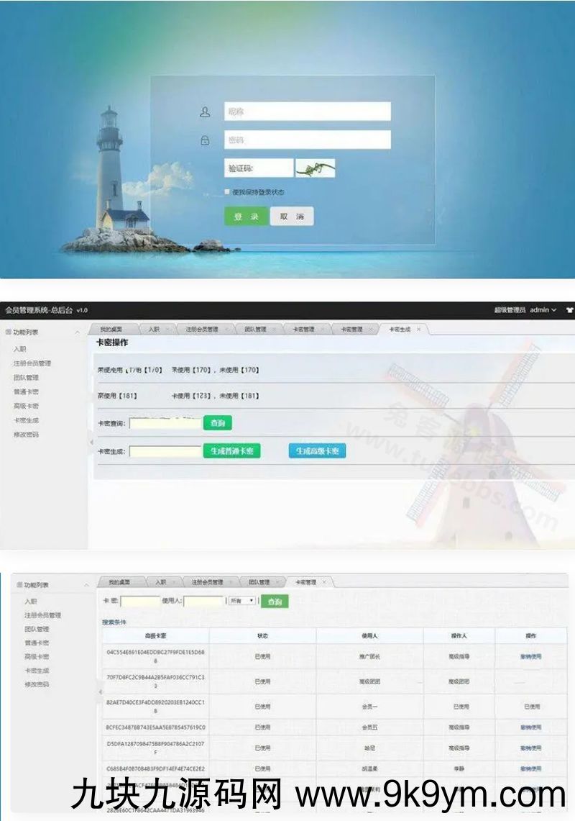575x821 pixels.
Task: Click the 功能列表 menu icon in middle sidebar
Action: point(8,332)
